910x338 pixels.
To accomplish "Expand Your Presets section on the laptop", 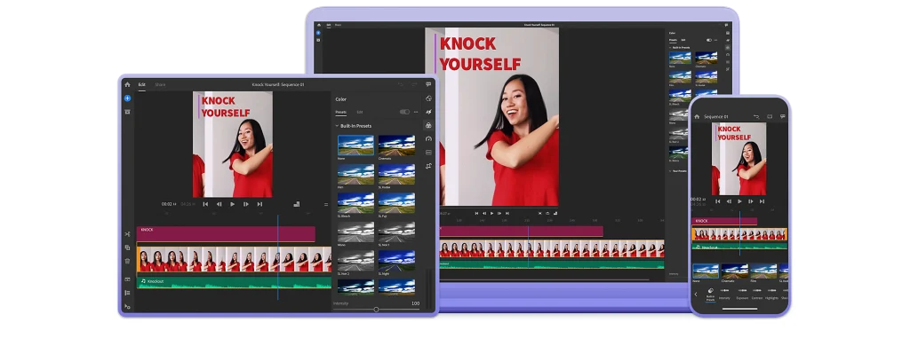I will pos(670,171).
